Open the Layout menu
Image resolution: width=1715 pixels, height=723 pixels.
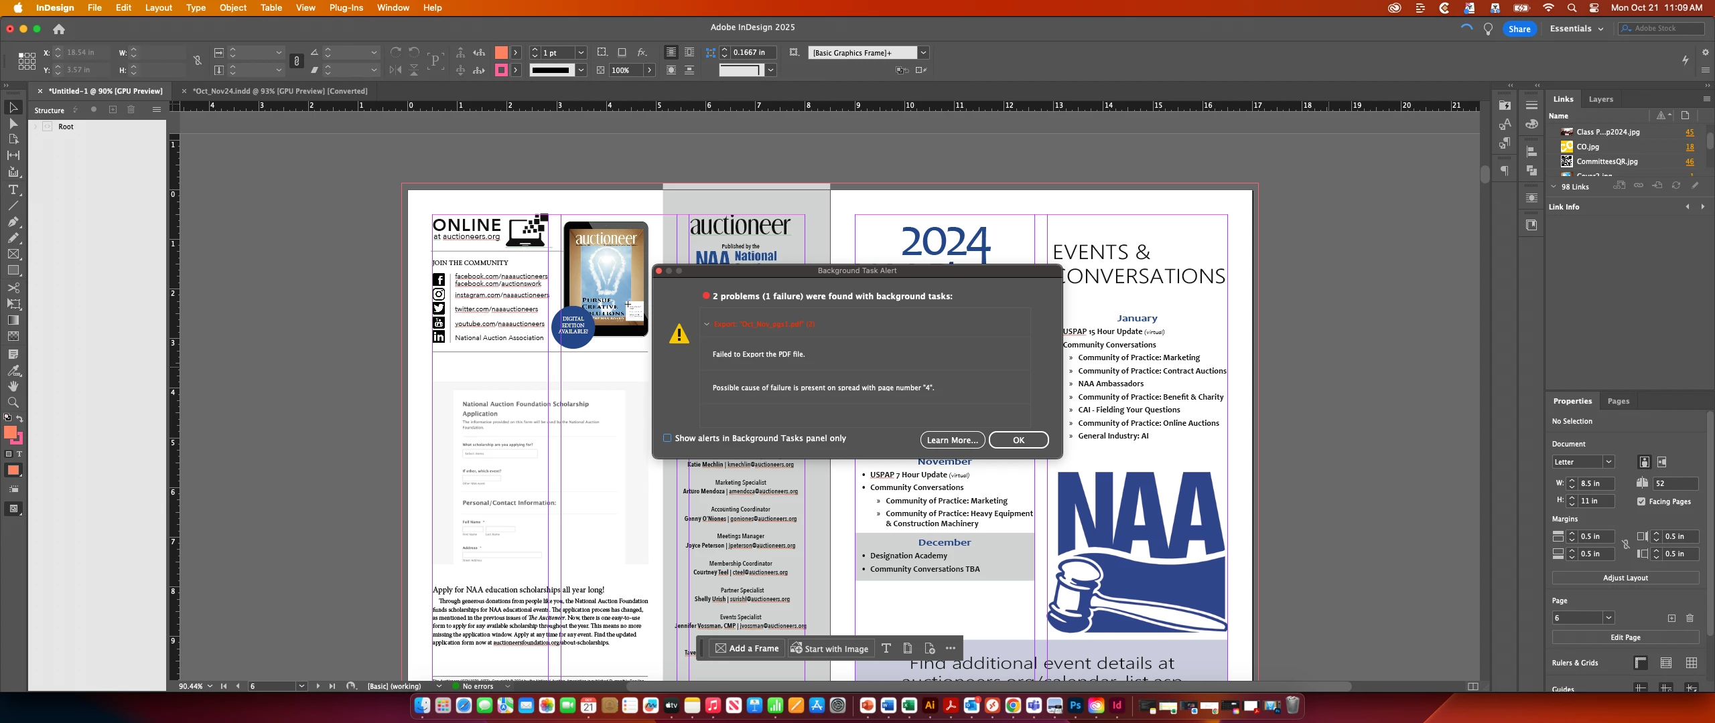click(x=158, y=7)
